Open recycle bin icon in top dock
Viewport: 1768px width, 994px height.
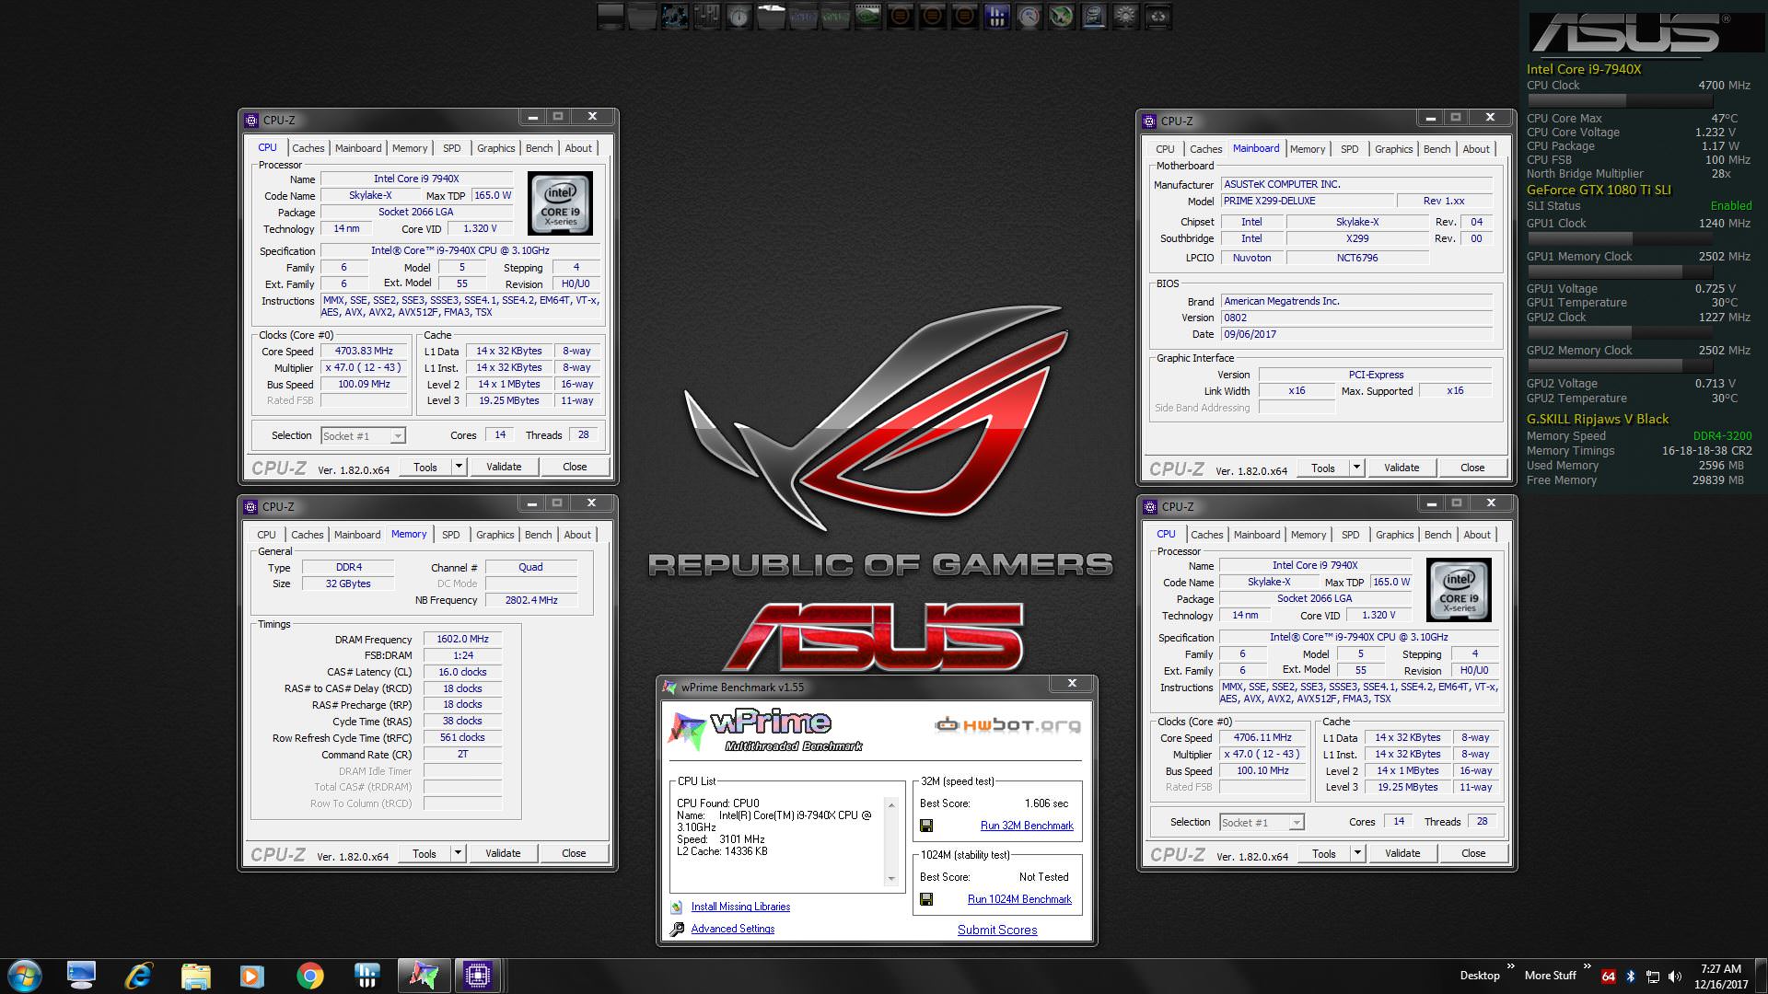(1158, 16)
